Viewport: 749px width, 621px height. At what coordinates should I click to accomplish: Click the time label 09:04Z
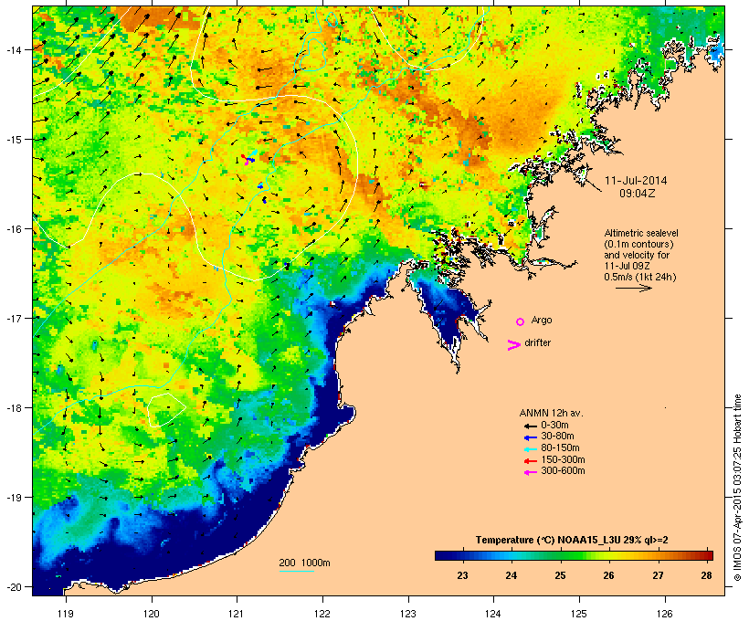coord(637,194)
